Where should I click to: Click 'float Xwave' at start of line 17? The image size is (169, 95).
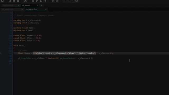(24, 53)
